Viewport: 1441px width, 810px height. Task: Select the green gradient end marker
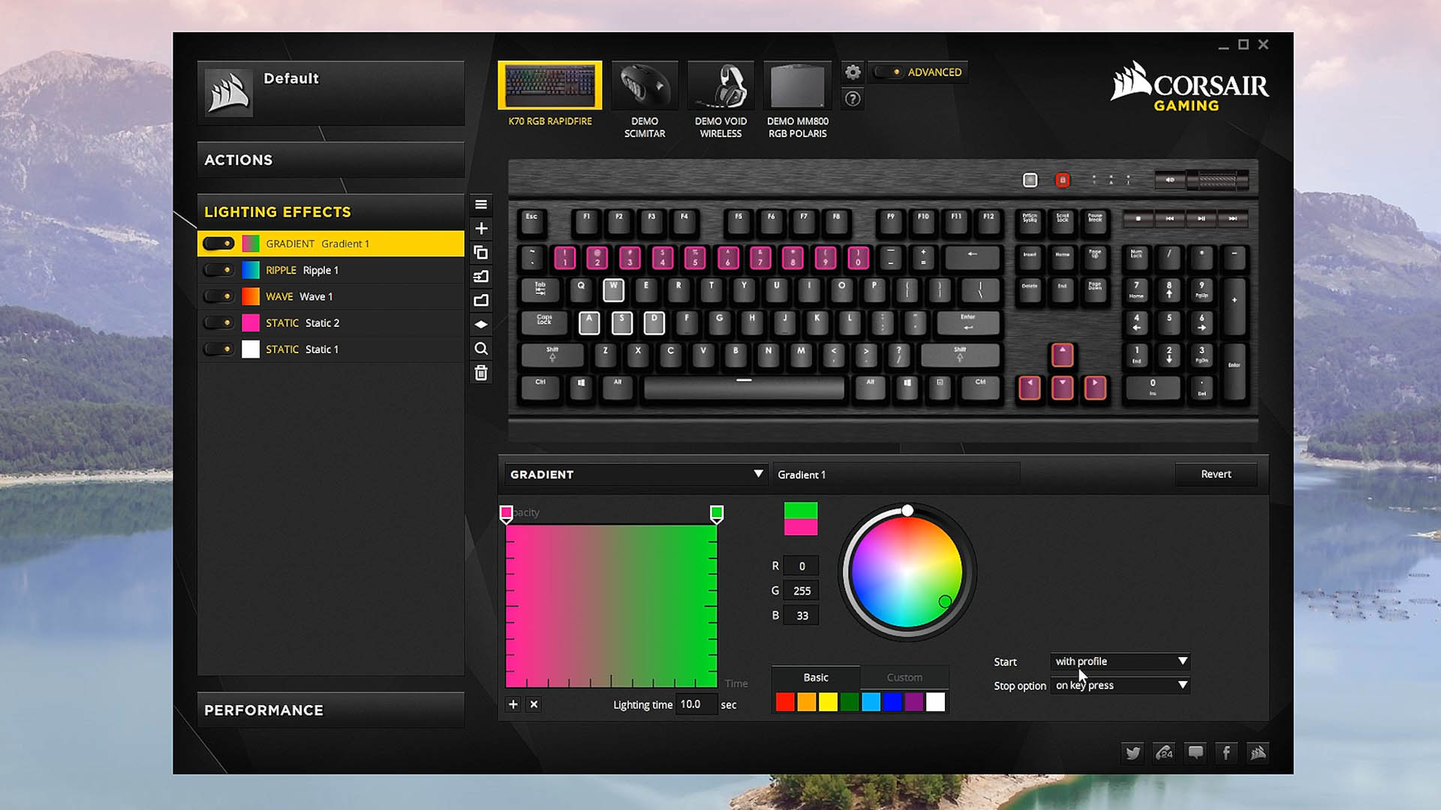click(717, 514)
